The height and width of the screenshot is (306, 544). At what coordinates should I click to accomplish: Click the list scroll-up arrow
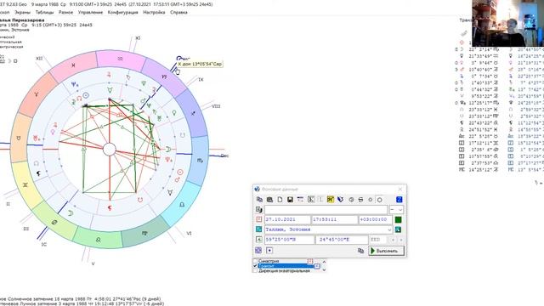(x=324, y=262)
